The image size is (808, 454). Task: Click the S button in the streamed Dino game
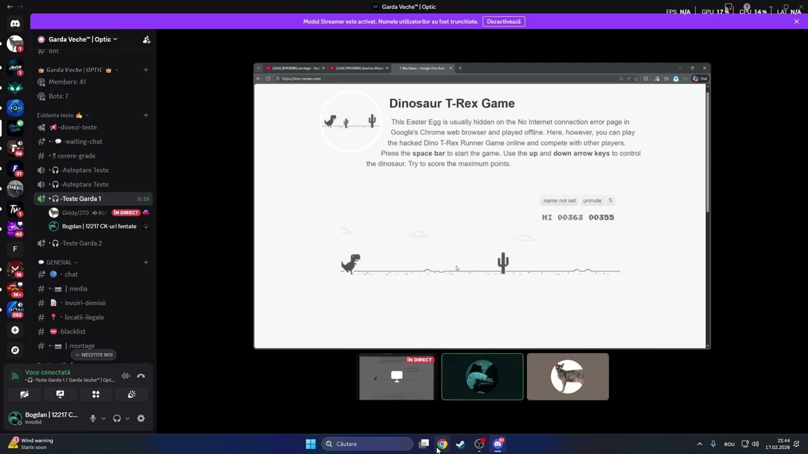[610, 201]
